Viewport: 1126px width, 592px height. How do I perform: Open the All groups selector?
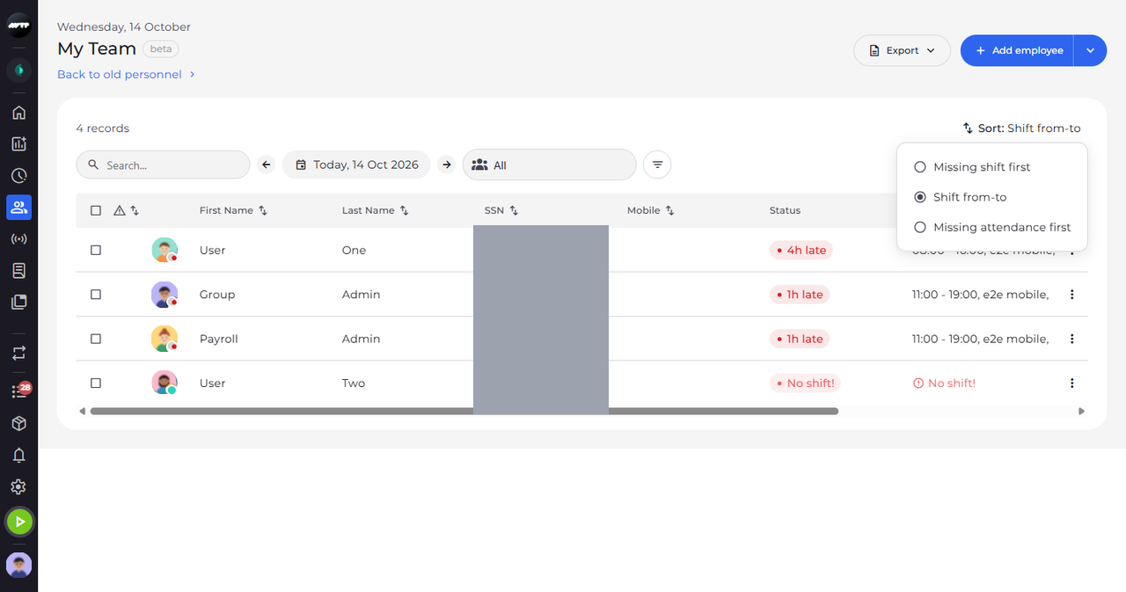[x=549, y=164]
